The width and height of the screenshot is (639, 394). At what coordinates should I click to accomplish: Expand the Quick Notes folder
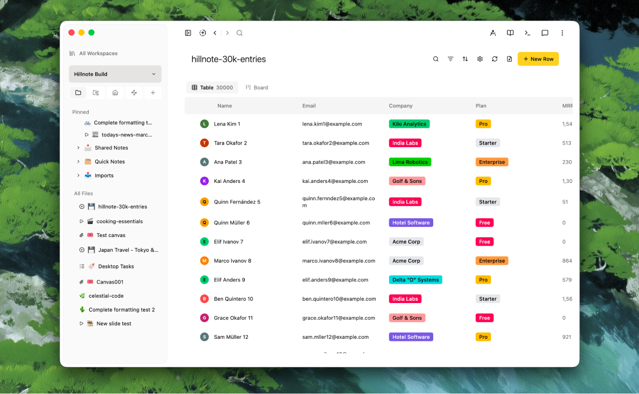click(x=78, y=162)
